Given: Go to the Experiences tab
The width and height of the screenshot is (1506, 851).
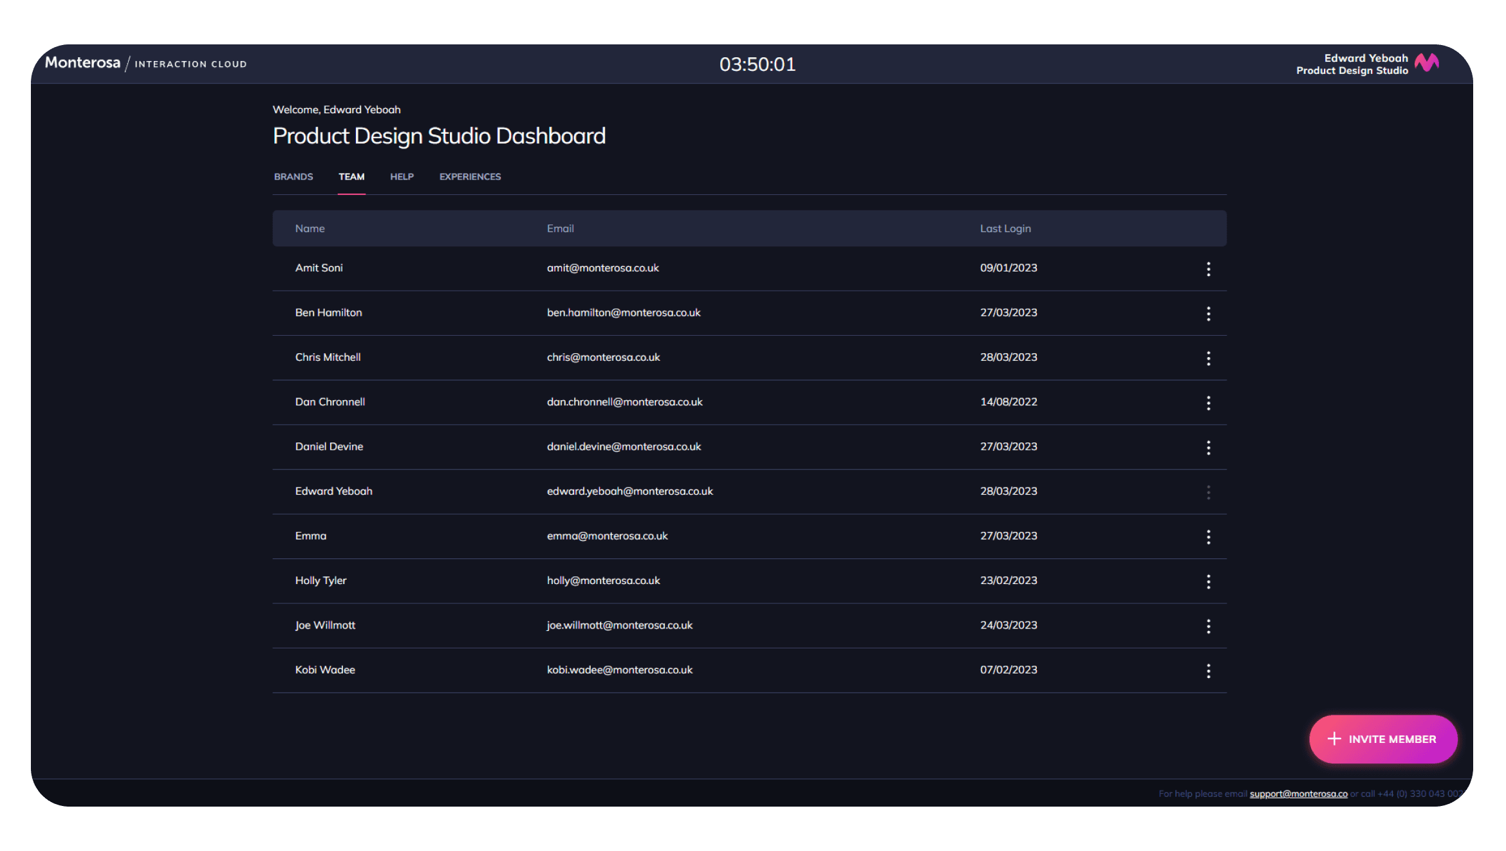Looking at the screenshot, I should [470, 177].
